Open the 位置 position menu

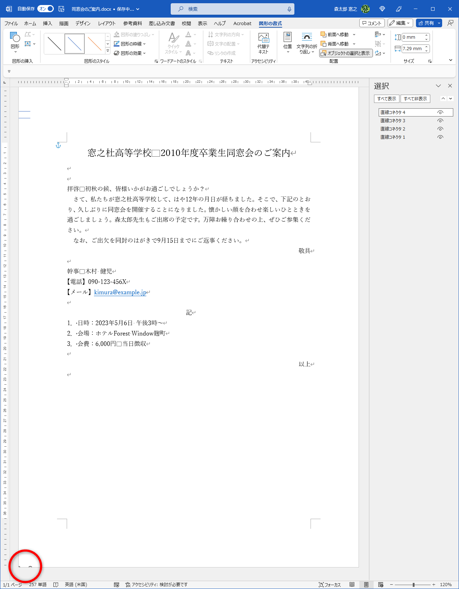point(287,43)
